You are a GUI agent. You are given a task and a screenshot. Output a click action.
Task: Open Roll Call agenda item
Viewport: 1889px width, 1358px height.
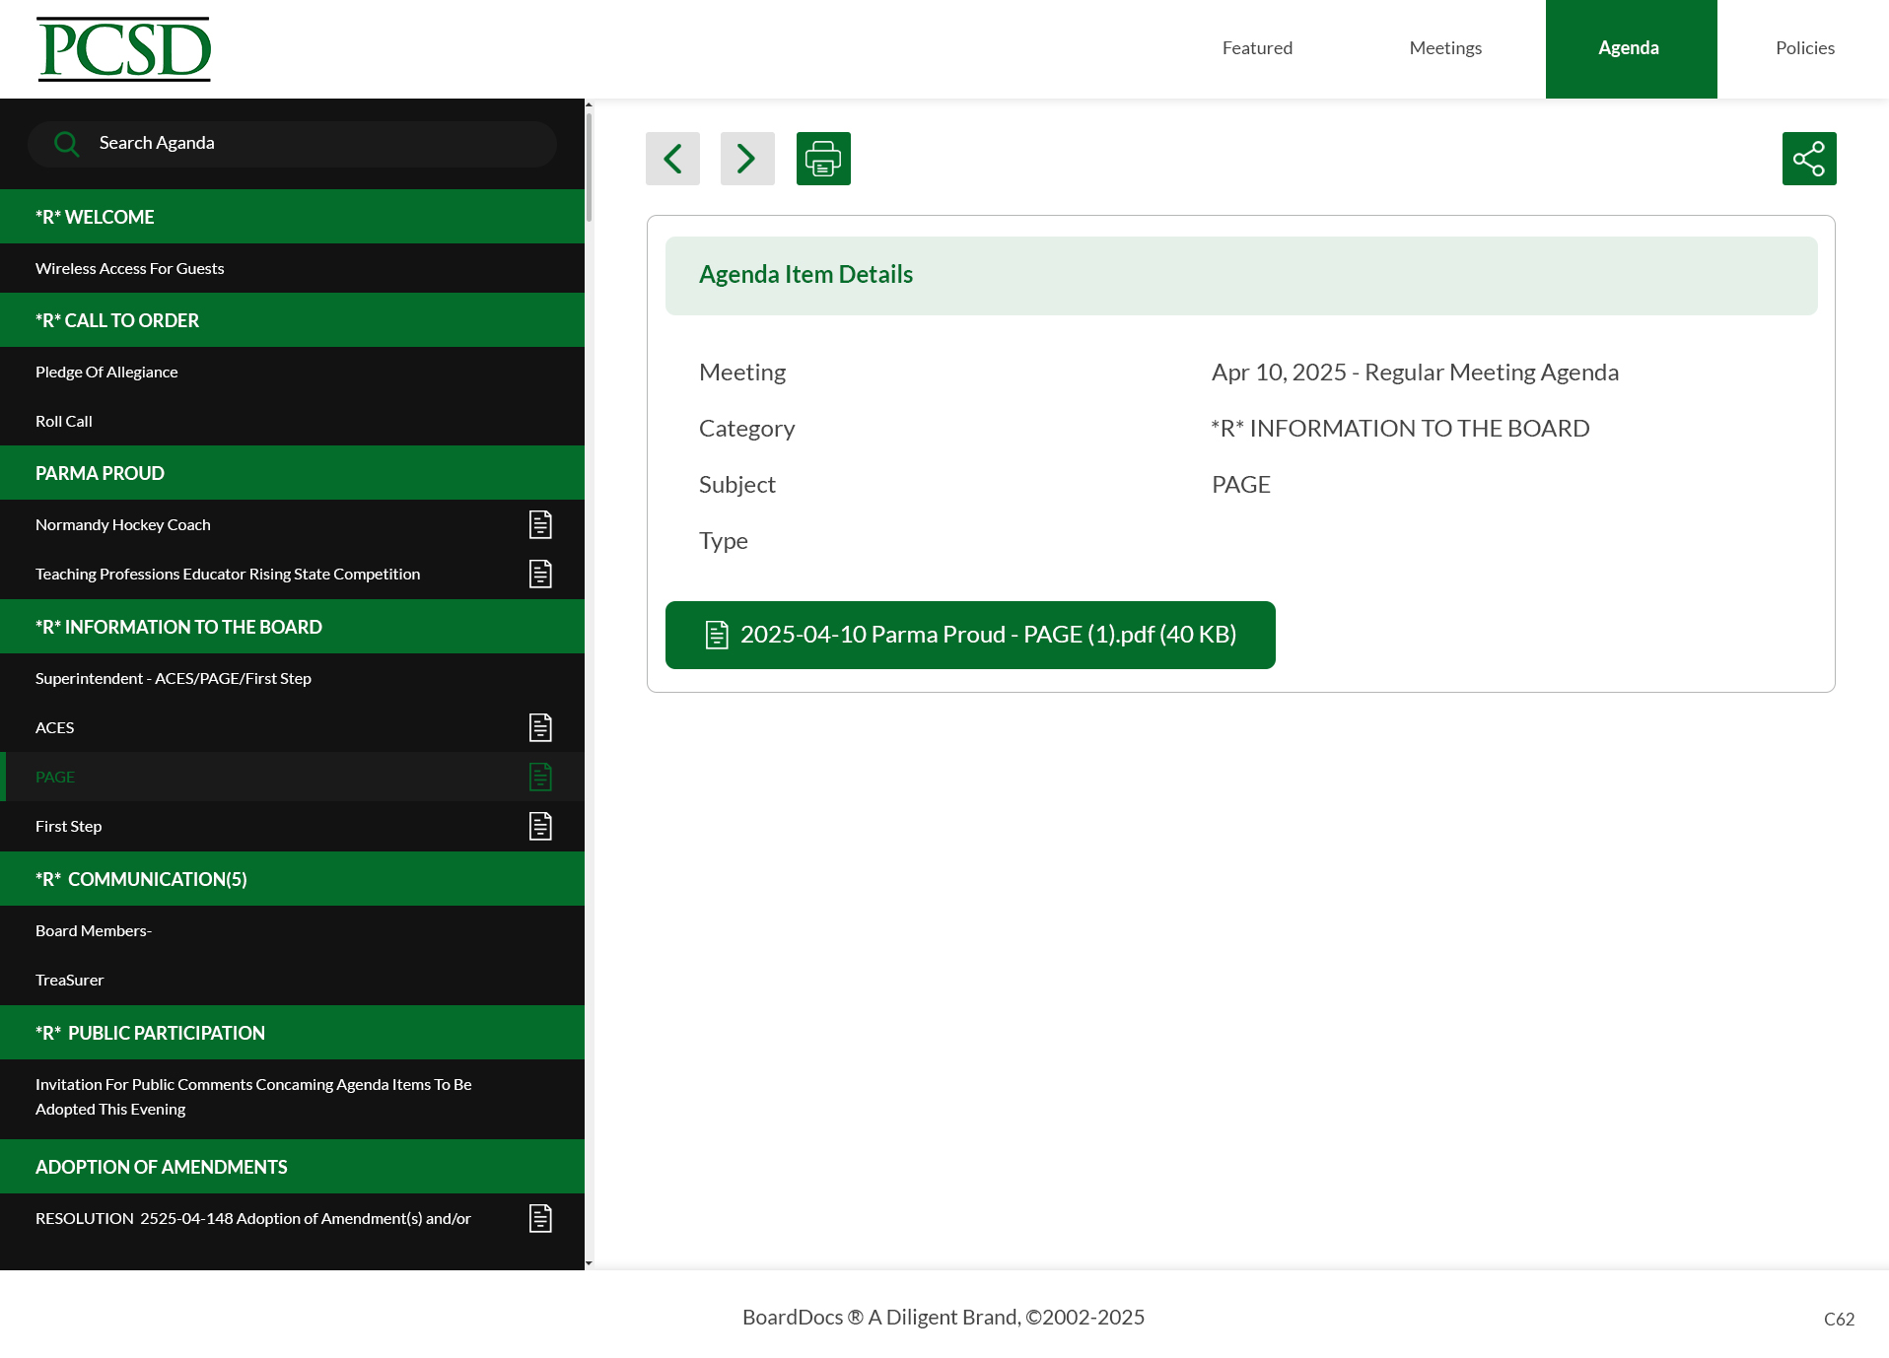(x=64, y=421)
